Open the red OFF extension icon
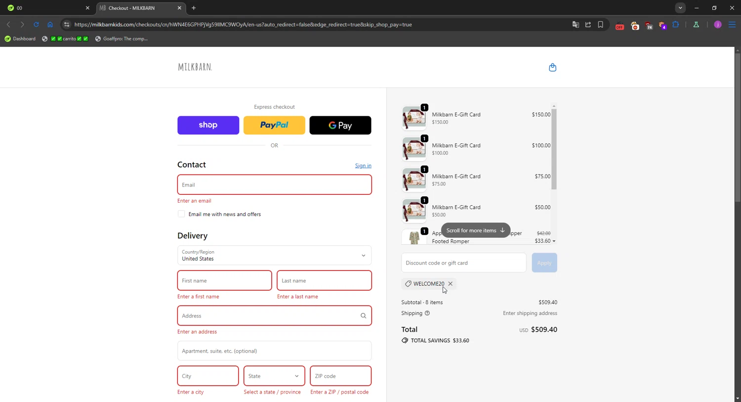 coord(619,25)
